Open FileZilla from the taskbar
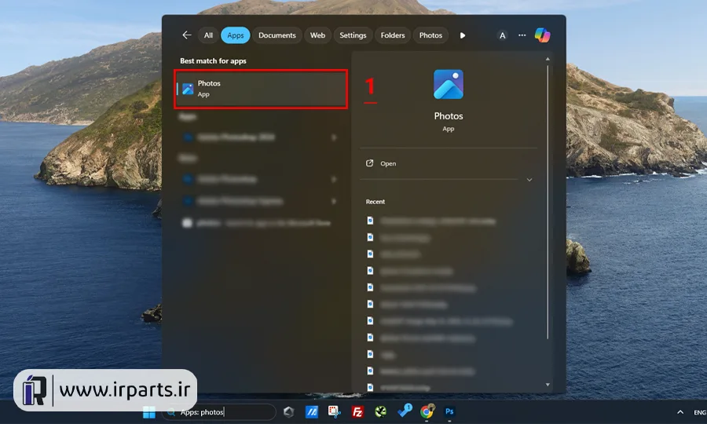This screenshot has width=707, height=424. 357,412
